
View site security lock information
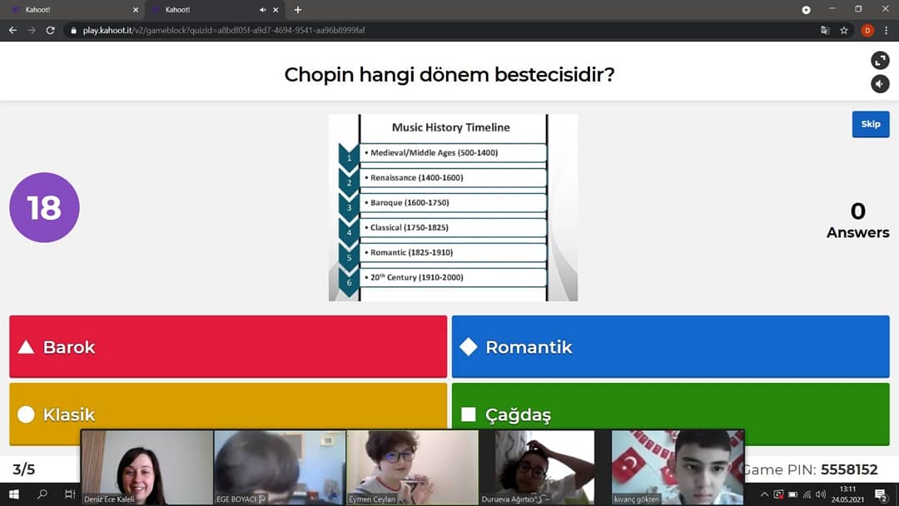point(73,30)
